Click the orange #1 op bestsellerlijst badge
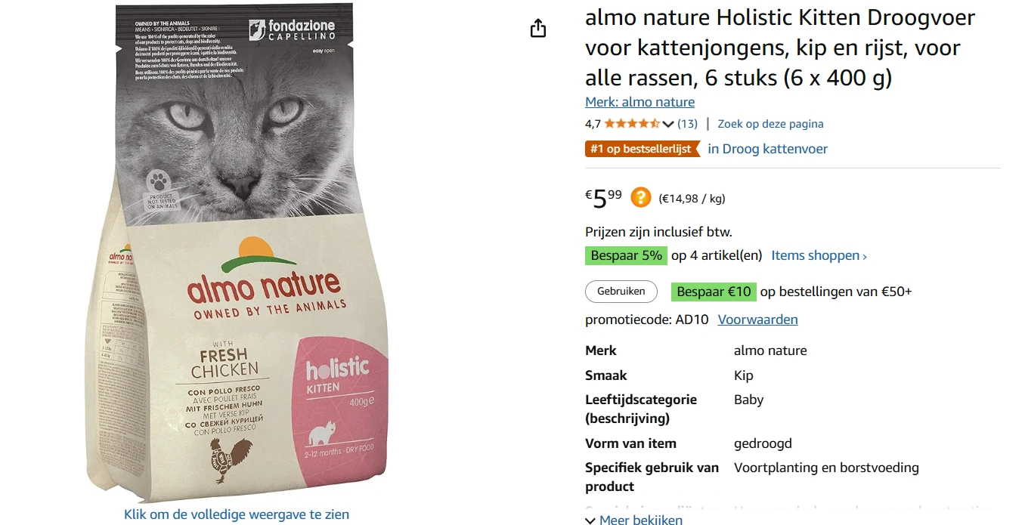Screen dimensions: 1025x525 [x=643, y=149]
